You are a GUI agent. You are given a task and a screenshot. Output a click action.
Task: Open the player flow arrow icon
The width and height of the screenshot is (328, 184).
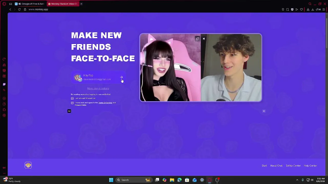[297, 9]
